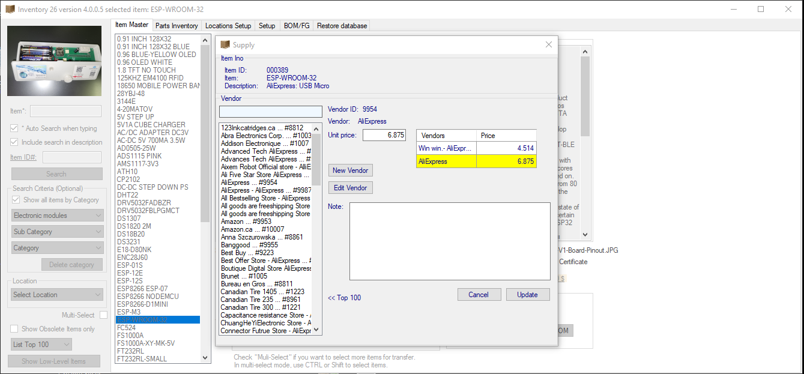
Task: Select ESP8266 NODEMCU item
Action: (x=158, y=297)
